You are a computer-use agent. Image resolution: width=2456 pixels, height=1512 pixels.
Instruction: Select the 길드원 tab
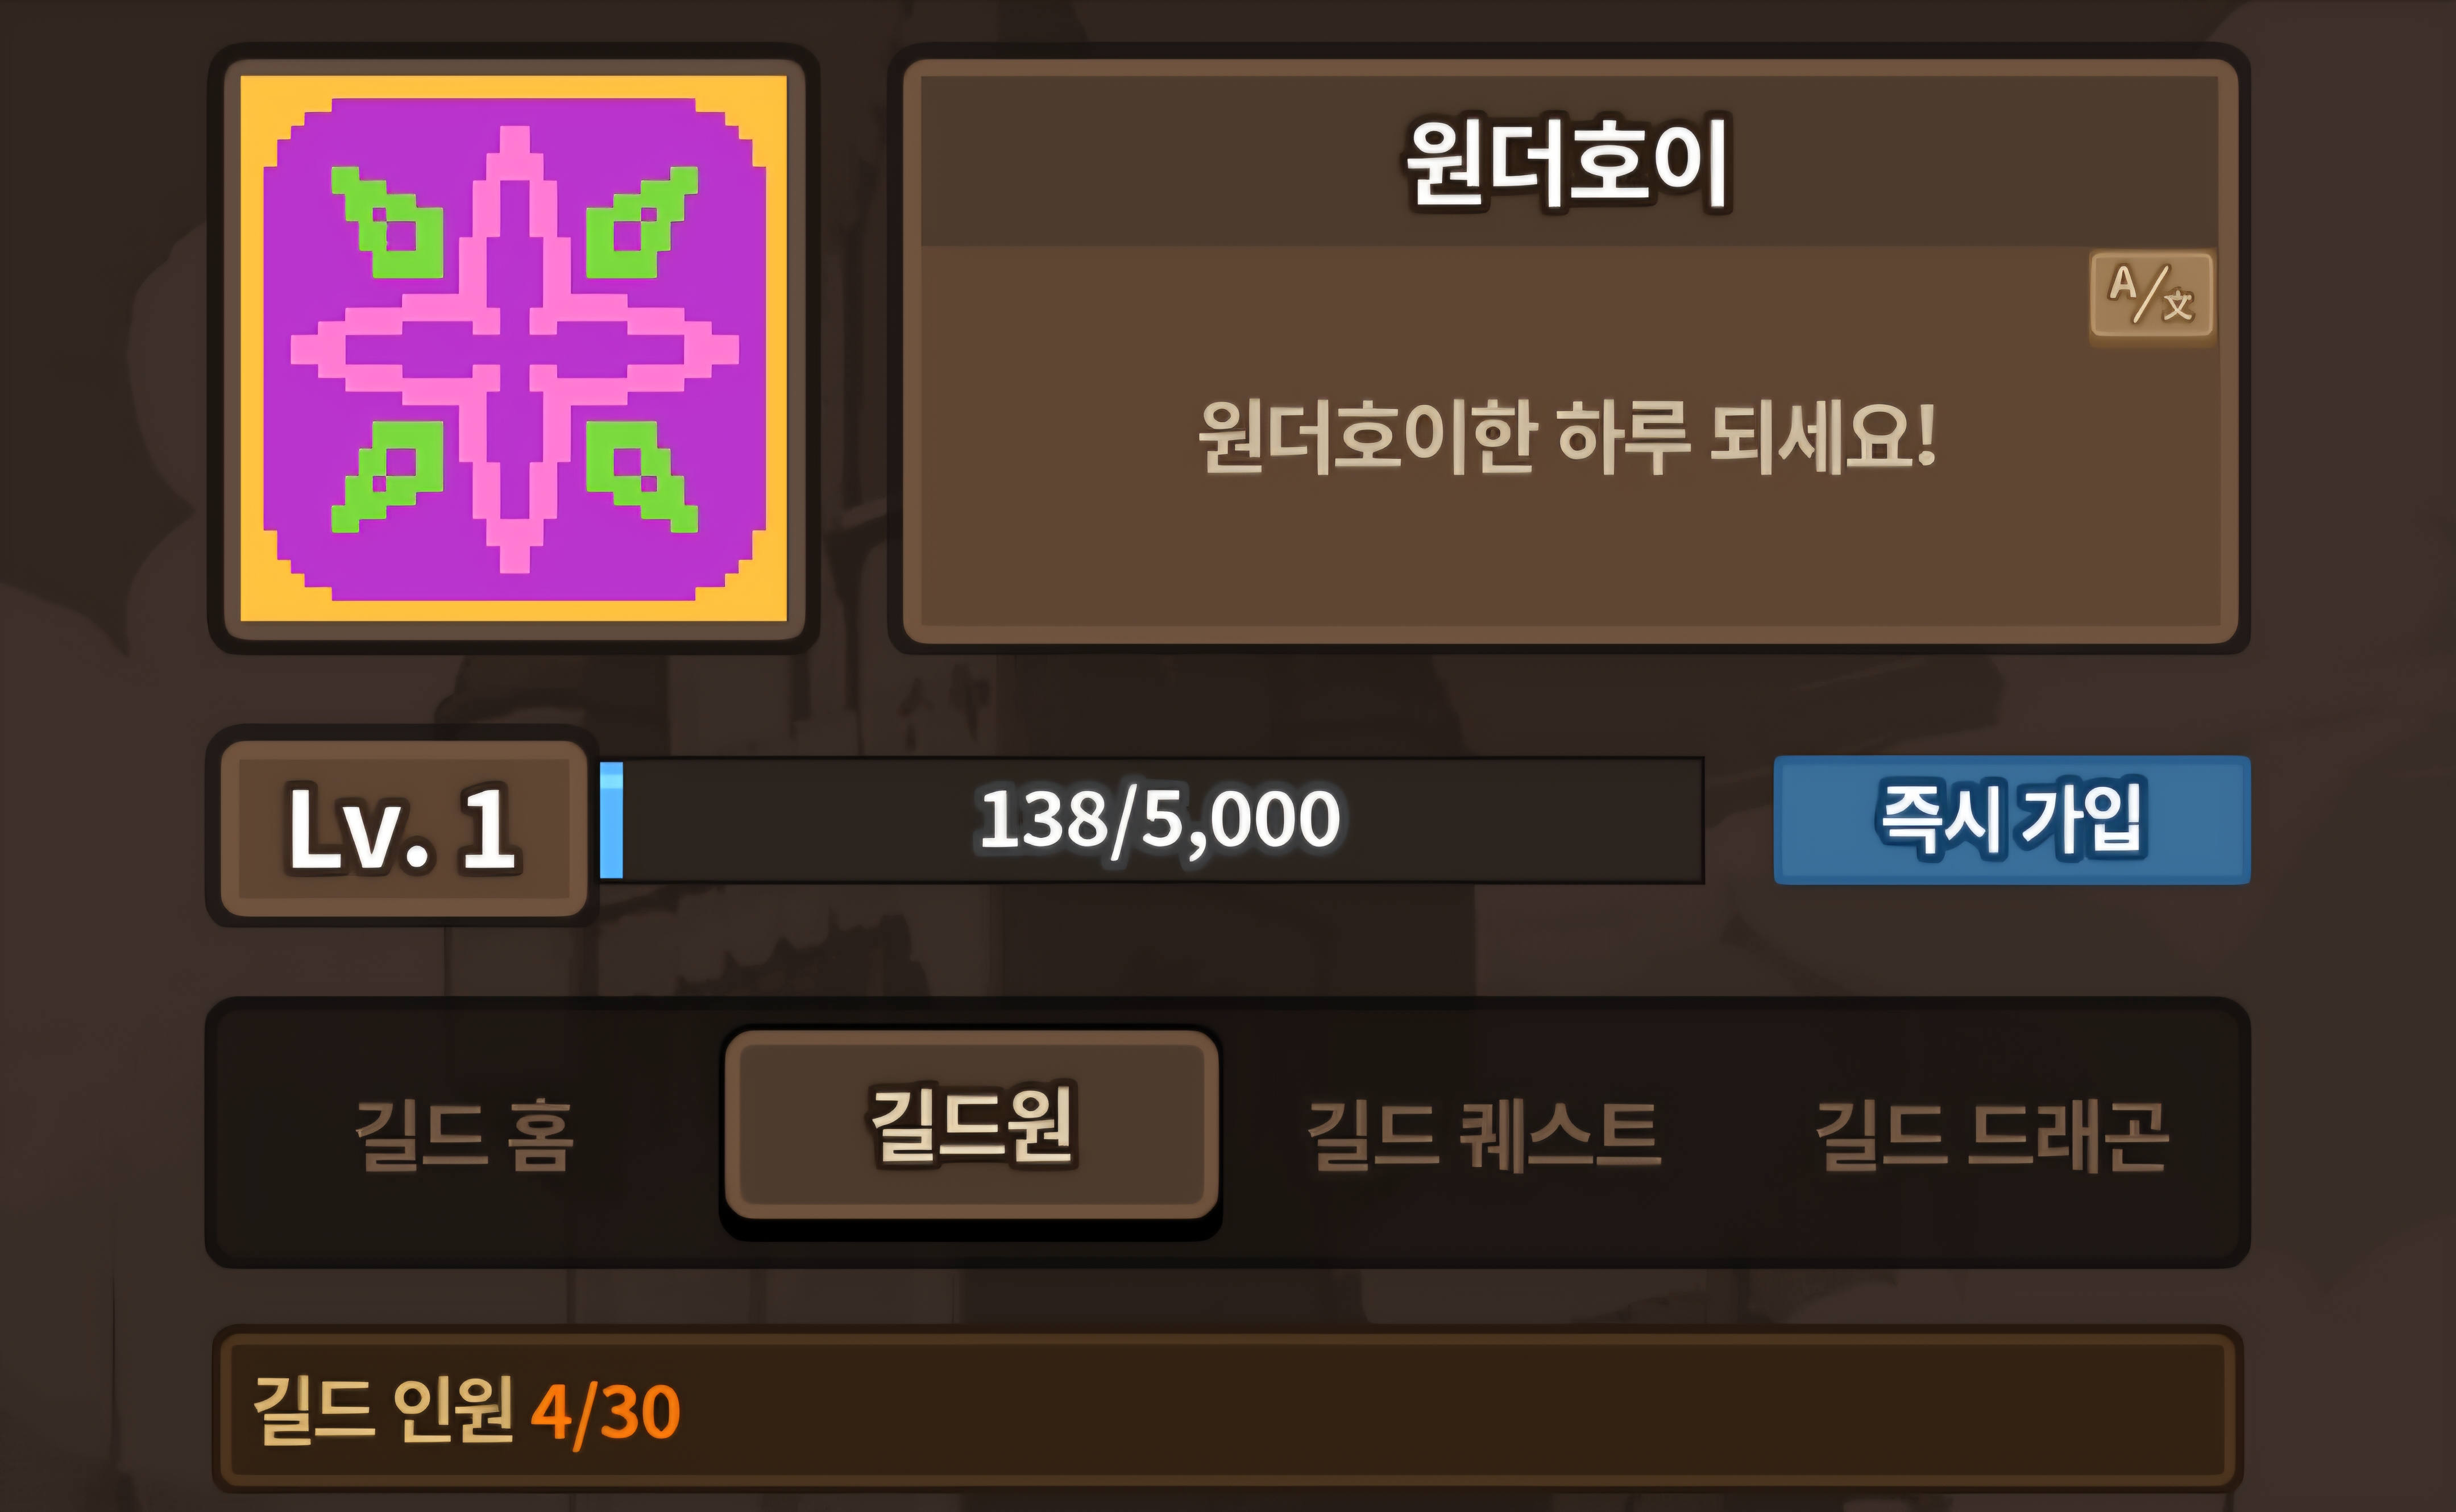click(971, 1125)
